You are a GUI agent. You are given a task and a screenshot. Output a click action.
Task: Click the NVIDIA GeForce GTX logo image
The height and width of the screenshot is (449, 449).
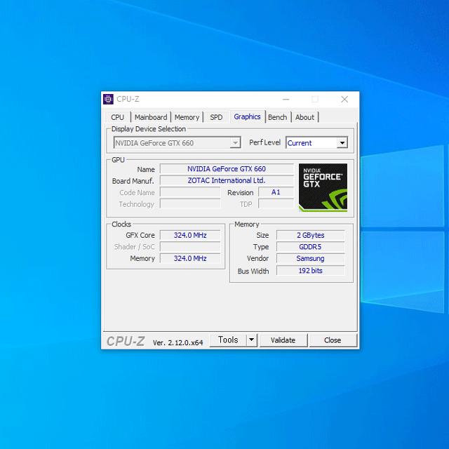[x=323, y=187]
